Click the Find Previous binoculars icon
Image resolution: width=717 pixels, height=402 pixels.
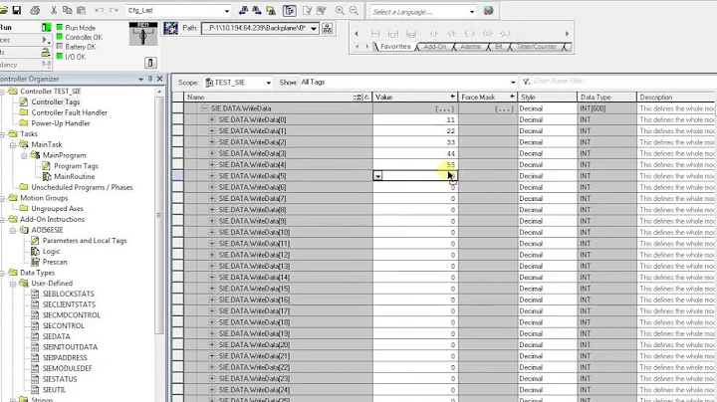pyautogui.click(x=243, y=10)
